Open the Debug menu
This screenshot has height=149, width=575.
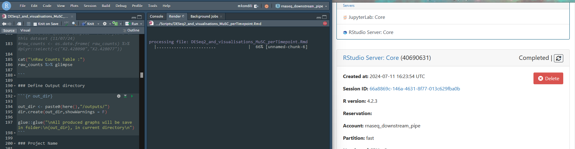pos(121,6)
